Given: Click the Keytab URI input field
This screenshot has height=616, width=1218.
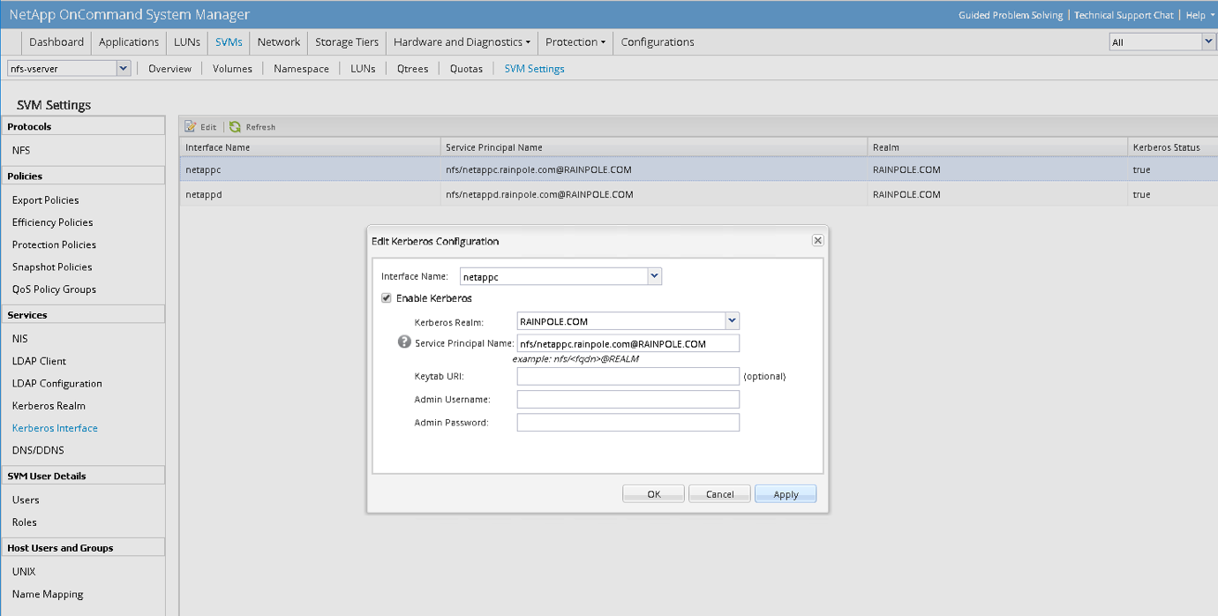Looking at the screenshot, I should pos(628,376).
